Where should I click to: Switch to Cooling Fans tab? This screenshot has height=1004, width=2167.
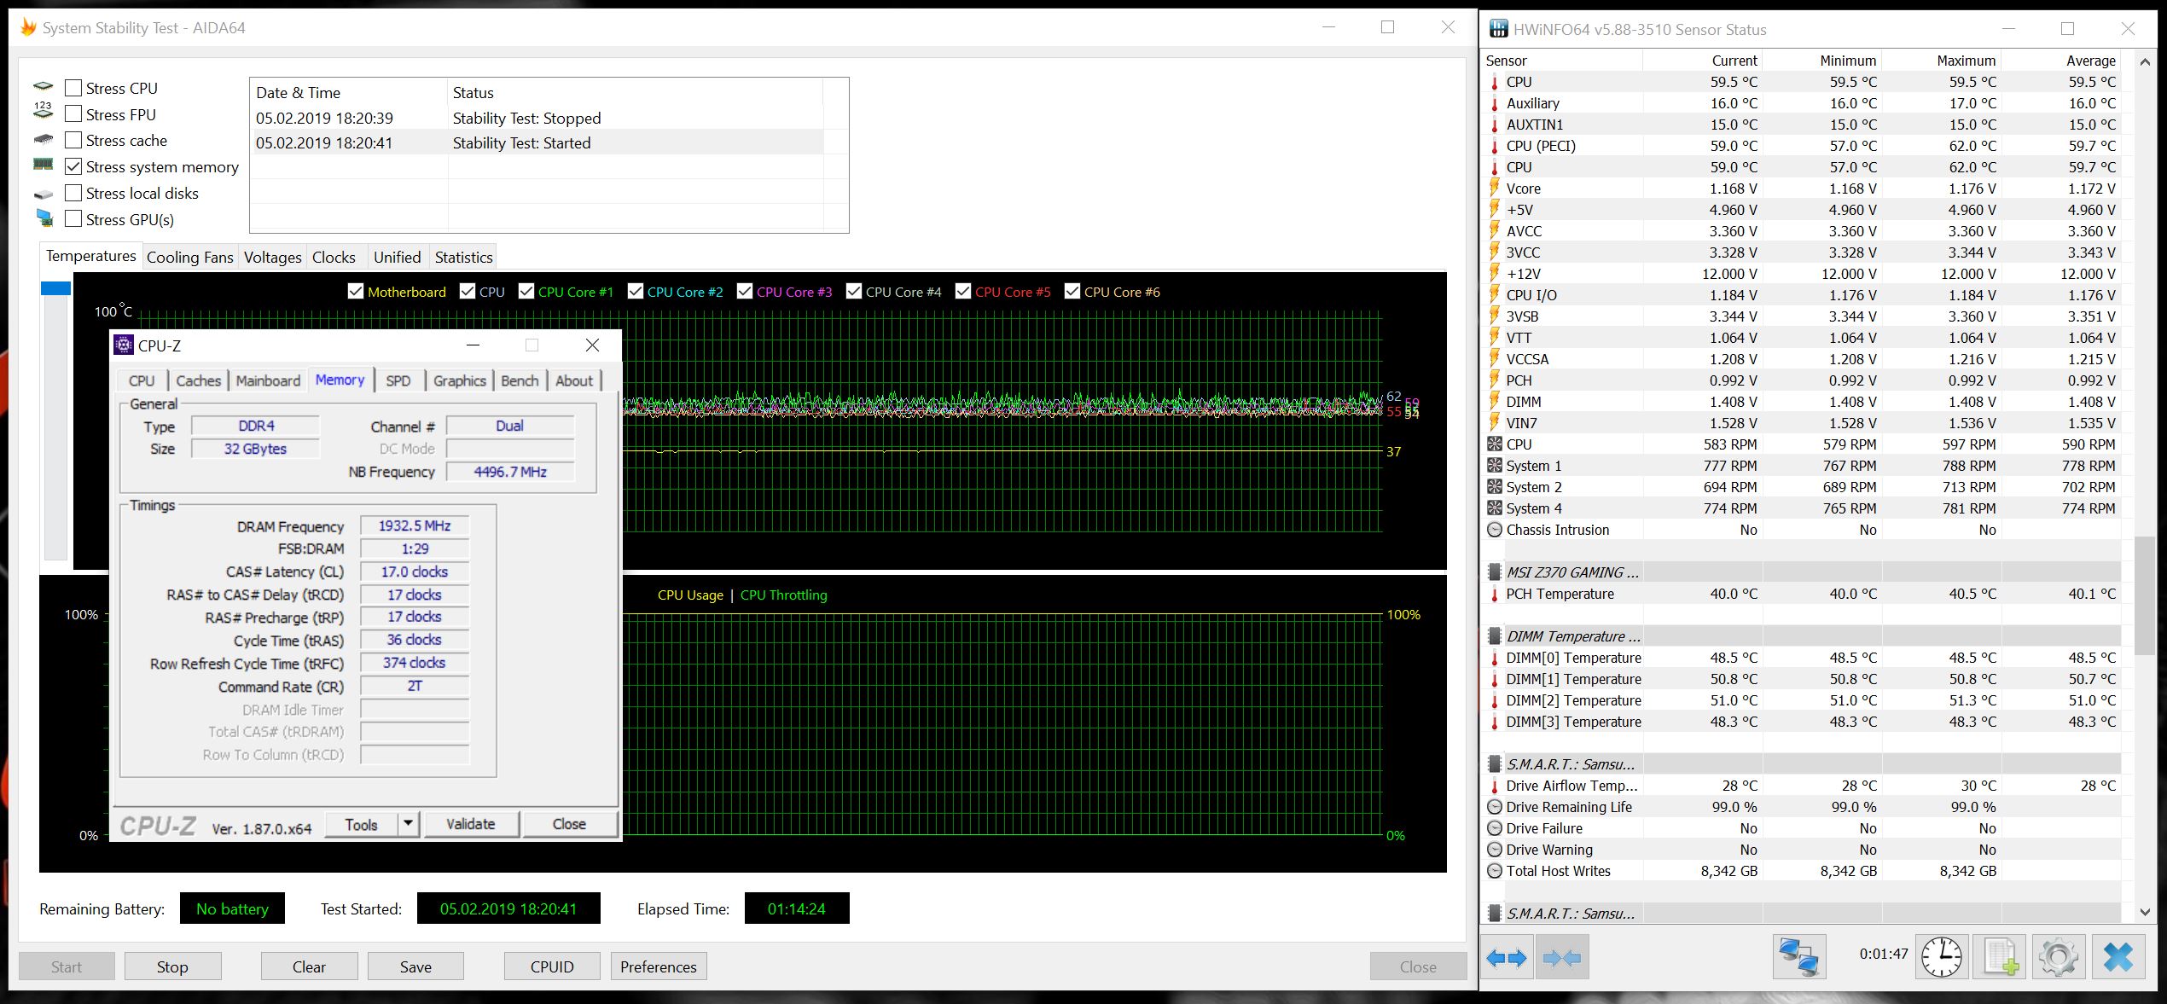click(189, 257)
